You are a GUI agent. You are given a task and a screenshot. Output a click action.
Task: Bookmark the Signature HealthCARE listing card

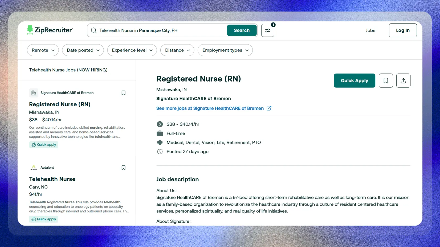pos(123,93)
